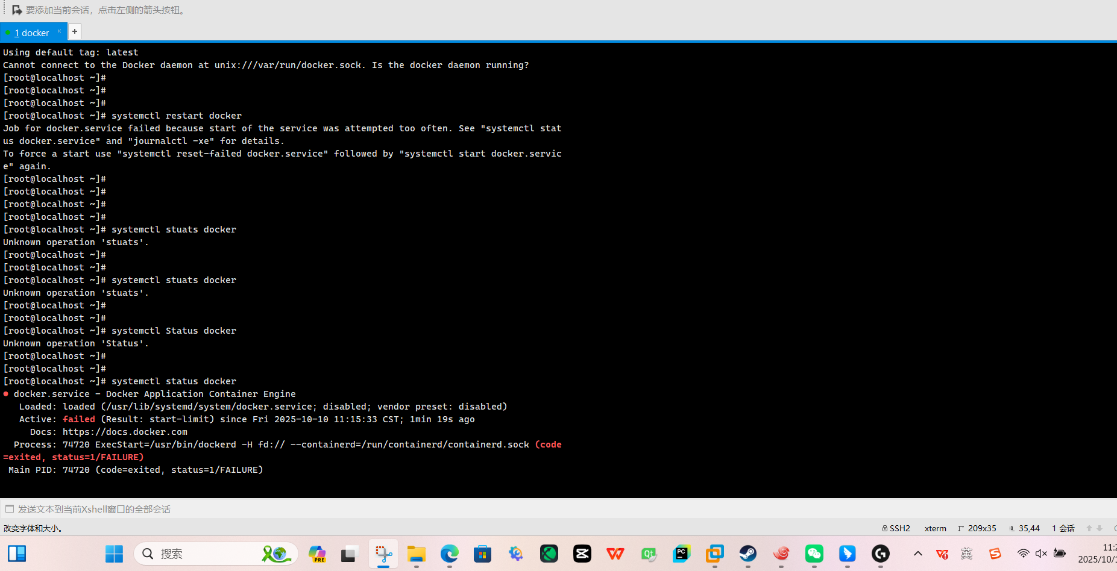Click the 'Loaded: loaded' service line
The image size is (1117, 571).
[263, 407]
